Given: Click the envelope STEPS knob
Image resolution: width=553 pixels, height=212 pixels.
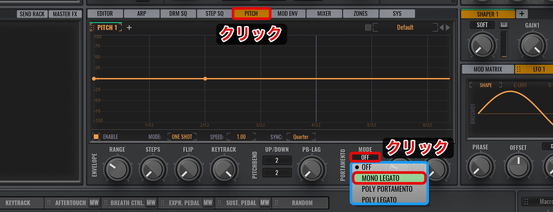Looking at the screenshot, I should point(153,169).
